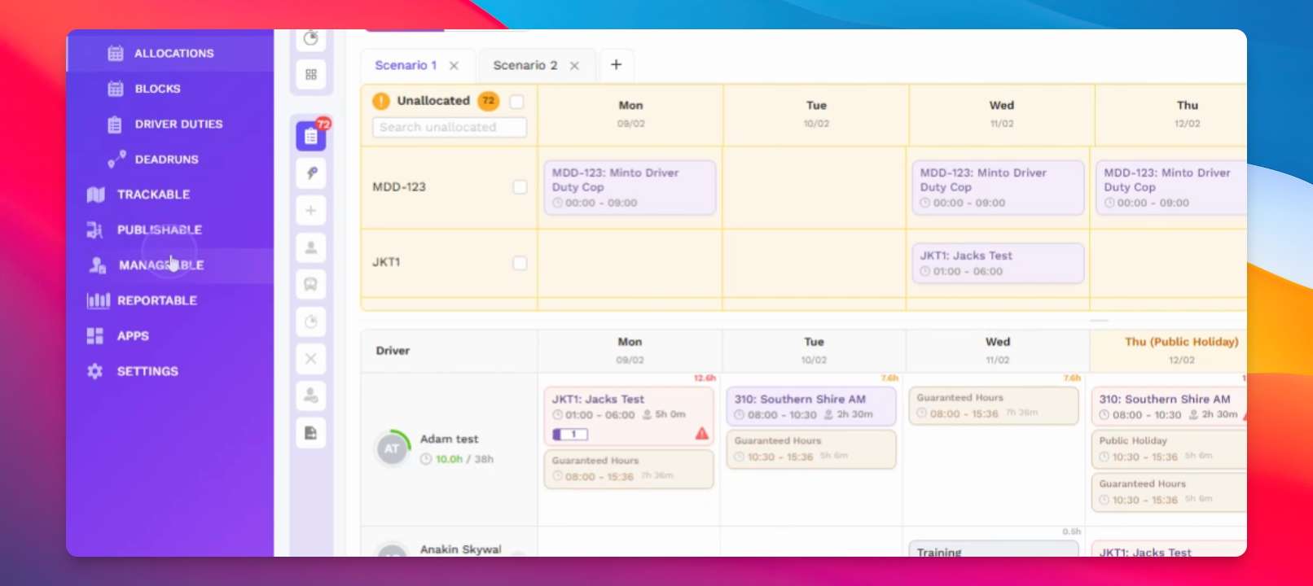Image resolution: width=1313 pixels, height=586 pixels.
Task: Open the Deadruns menu item
Action: [x=167, y=160]
